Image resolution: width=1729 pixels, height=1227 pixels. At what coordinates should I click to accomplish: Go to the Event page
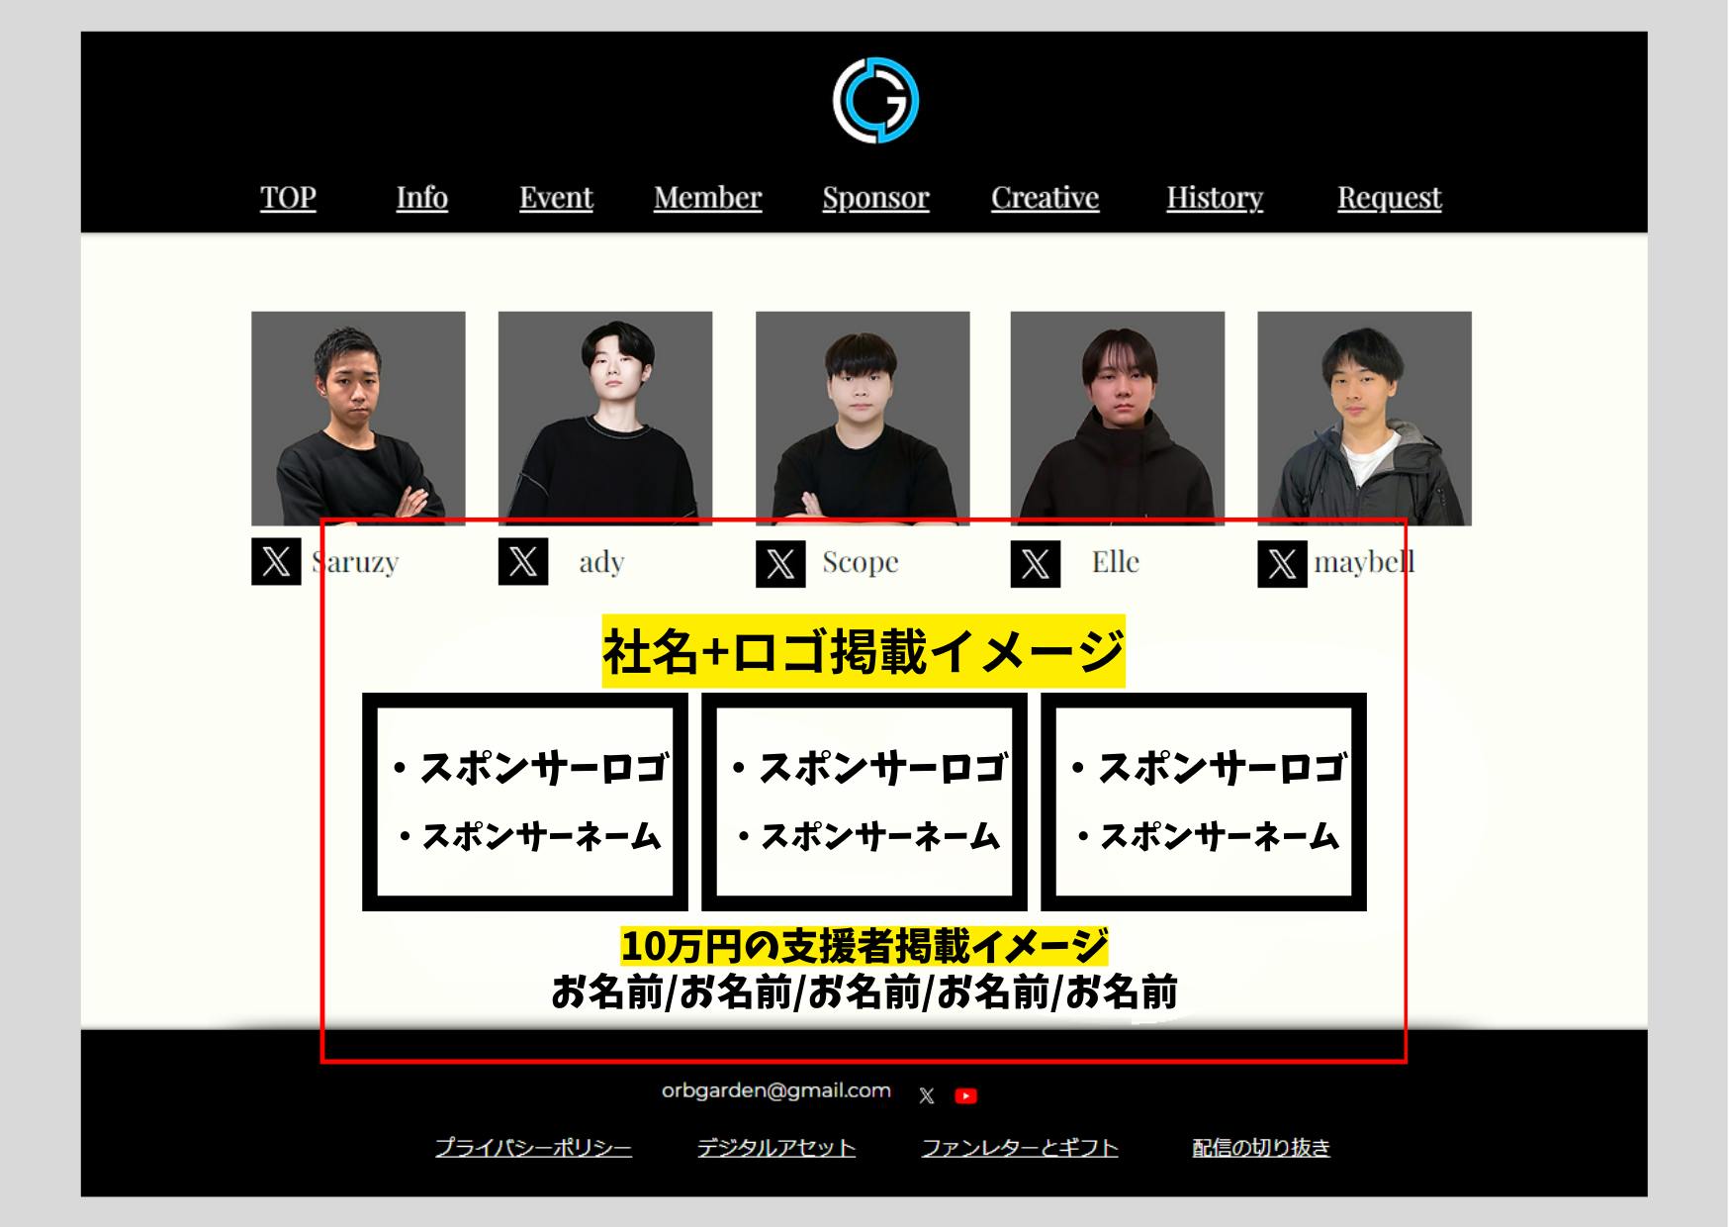[x=556, y=198]
